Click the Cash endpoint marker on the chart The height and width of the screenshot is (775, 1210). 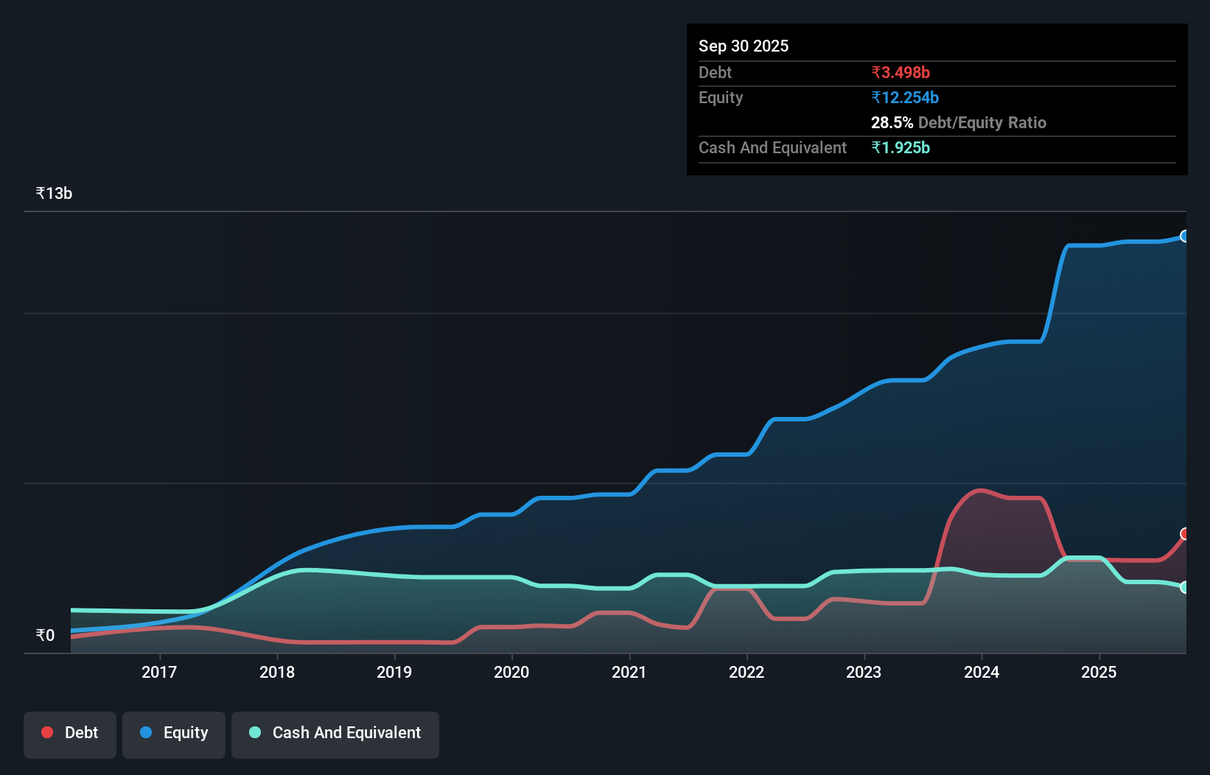pyautogui.click(x=1185, y=587)
